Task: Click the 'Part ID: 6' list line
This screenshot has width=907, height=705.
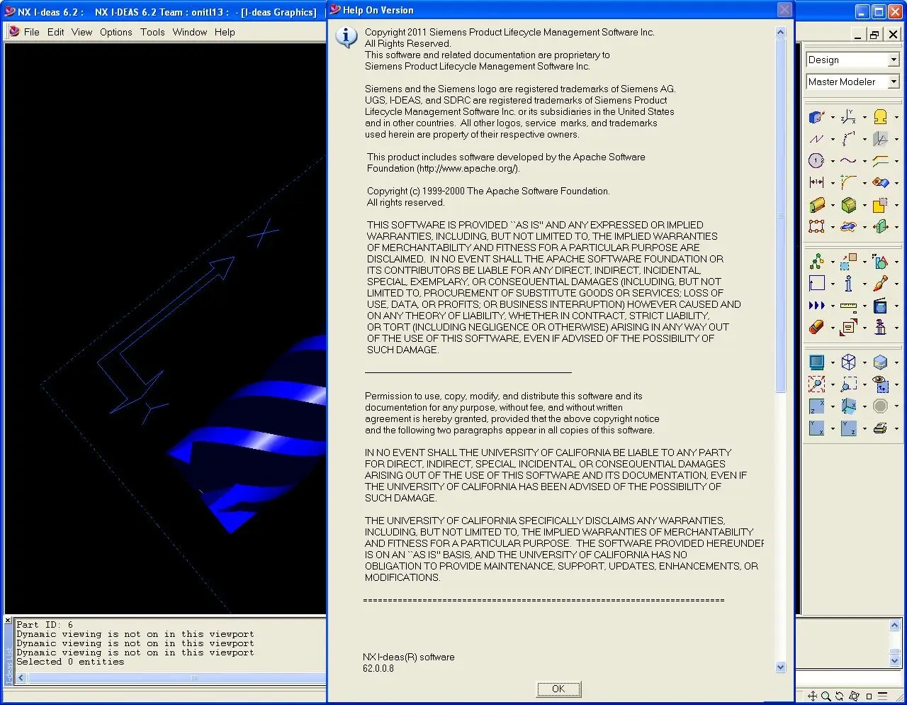Action: tap(45, 625)
